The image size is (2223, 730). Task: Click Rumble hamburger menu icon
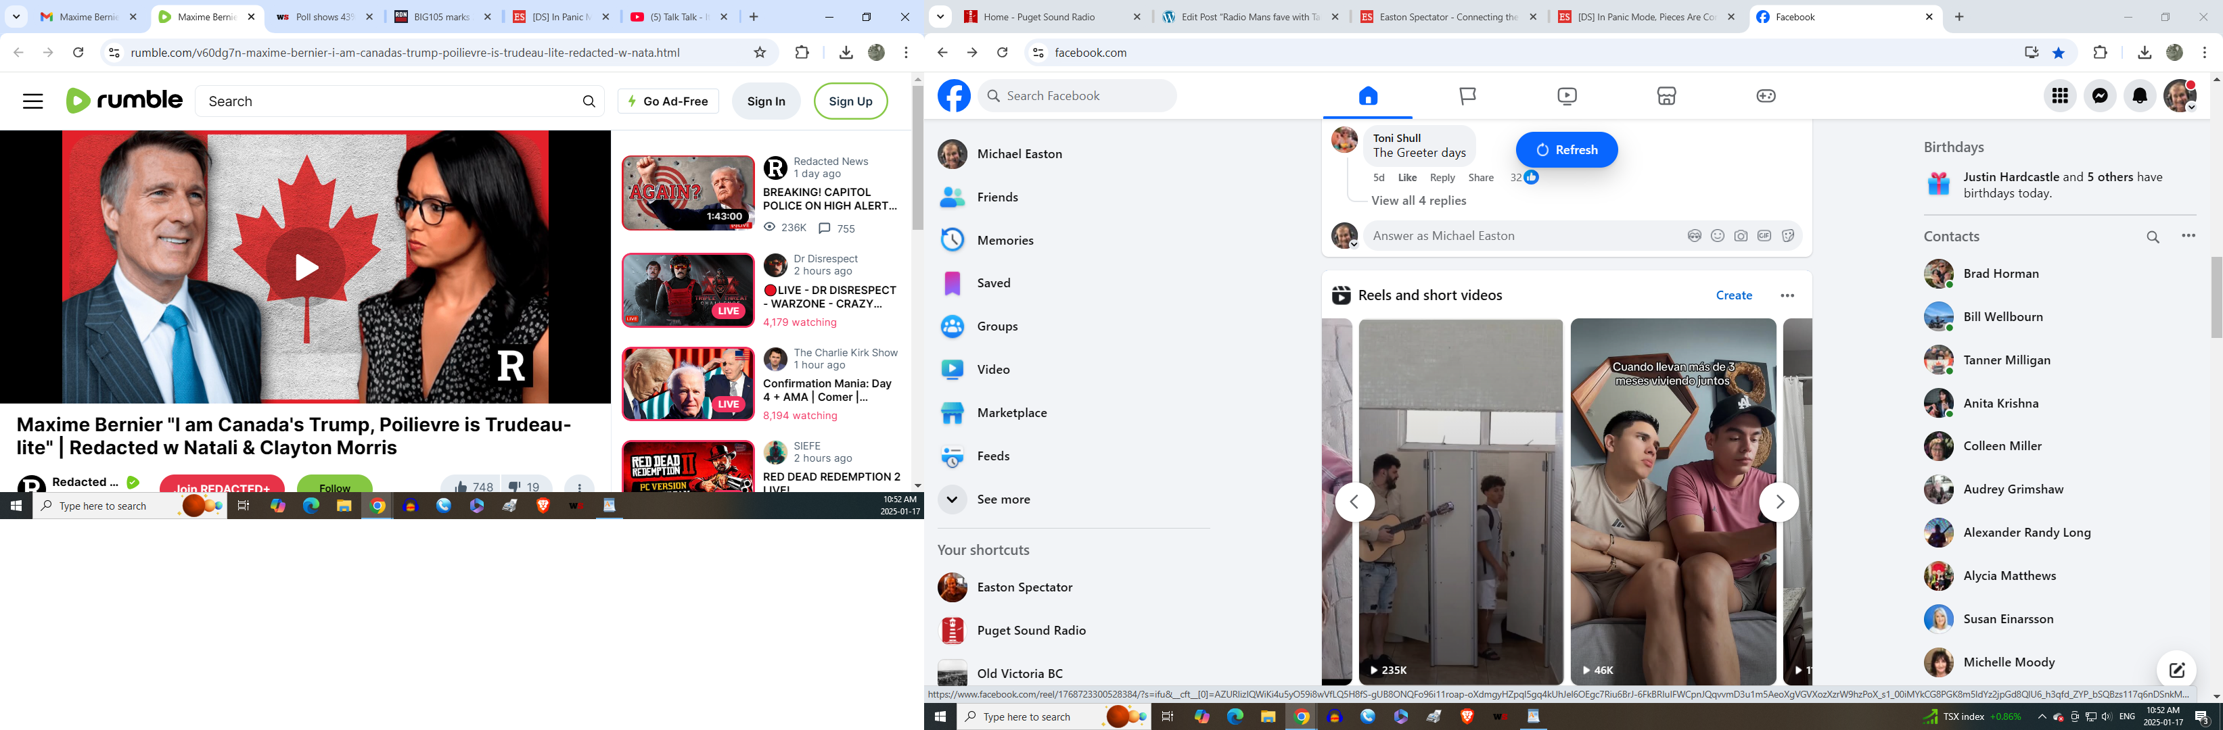(32, 101)
